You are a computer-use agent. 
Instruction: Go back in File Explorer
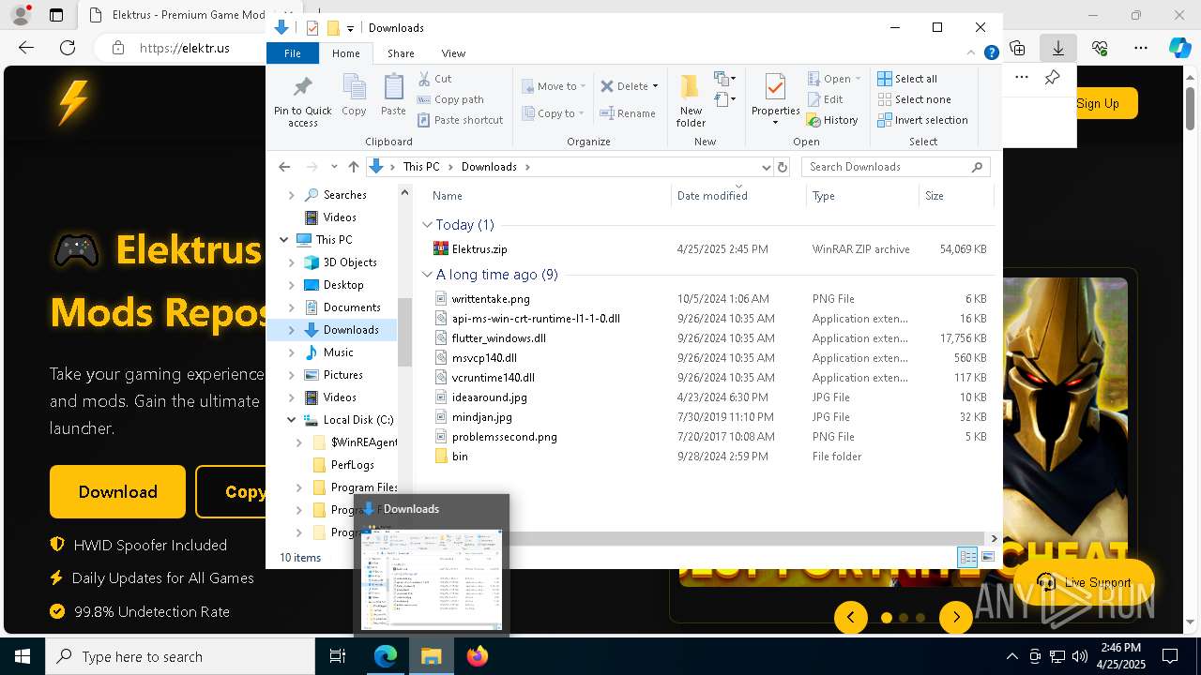(284, 167)
